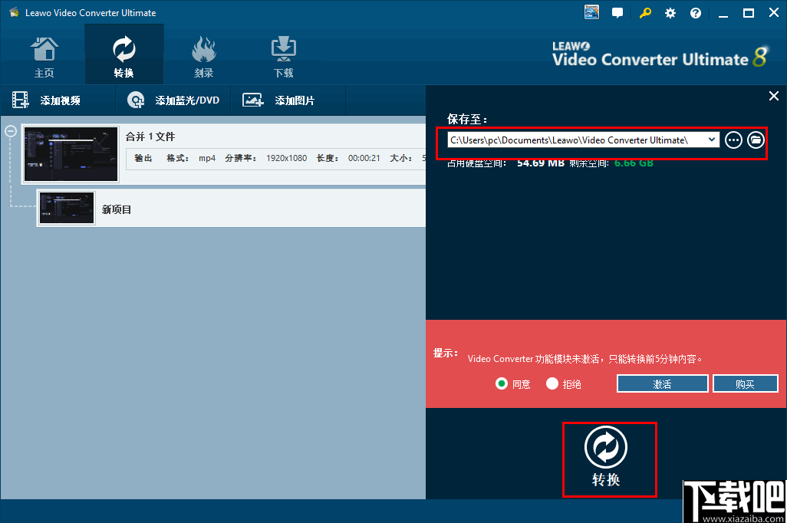Viewport: 787px width, 523px height.
Task: Click the 1920x1080 resolution value
Action: pyautogui.click(x=287, y=158)
